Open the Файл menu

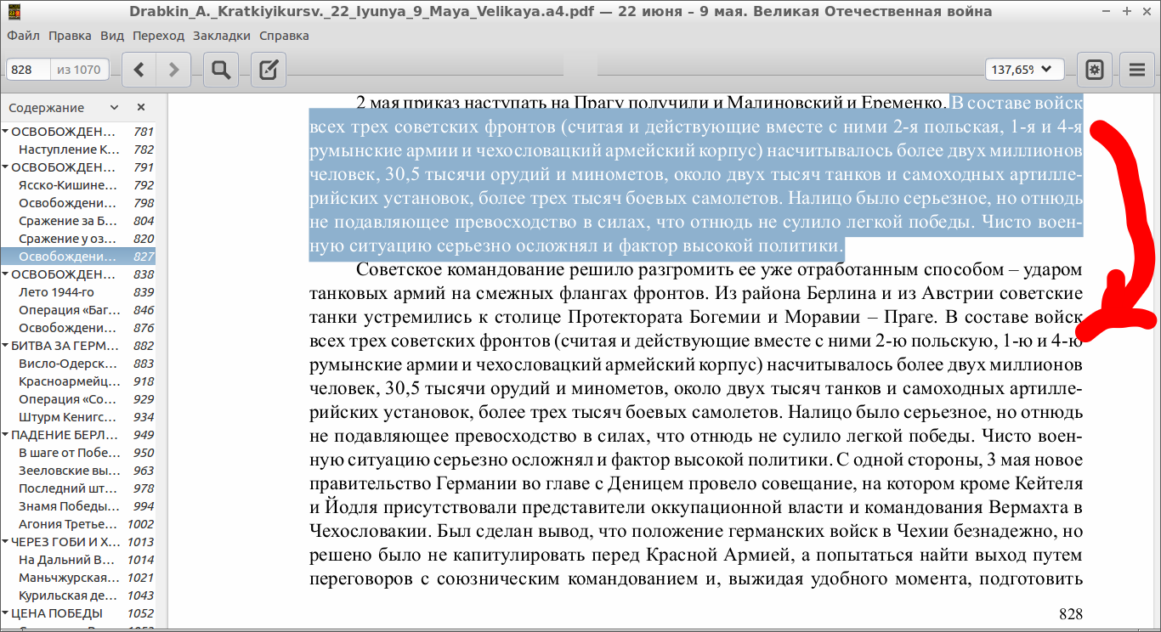(x=23, y=36)
